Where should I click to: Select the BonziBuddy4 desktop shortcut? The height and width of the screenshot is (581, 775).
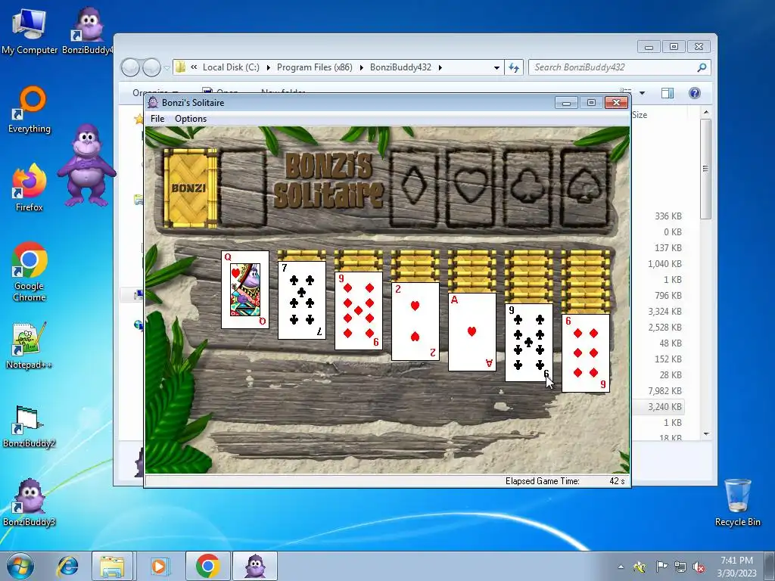pyautogui.click(x=88, y=30)
